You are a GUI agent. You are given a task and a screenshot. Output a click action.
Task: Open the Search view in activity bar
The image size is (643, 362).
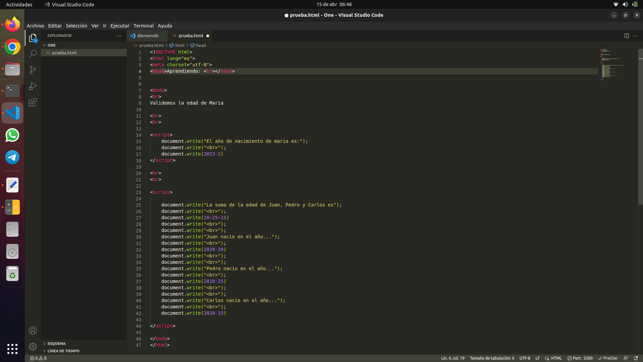pyautogui.click(x=33, y=54)
